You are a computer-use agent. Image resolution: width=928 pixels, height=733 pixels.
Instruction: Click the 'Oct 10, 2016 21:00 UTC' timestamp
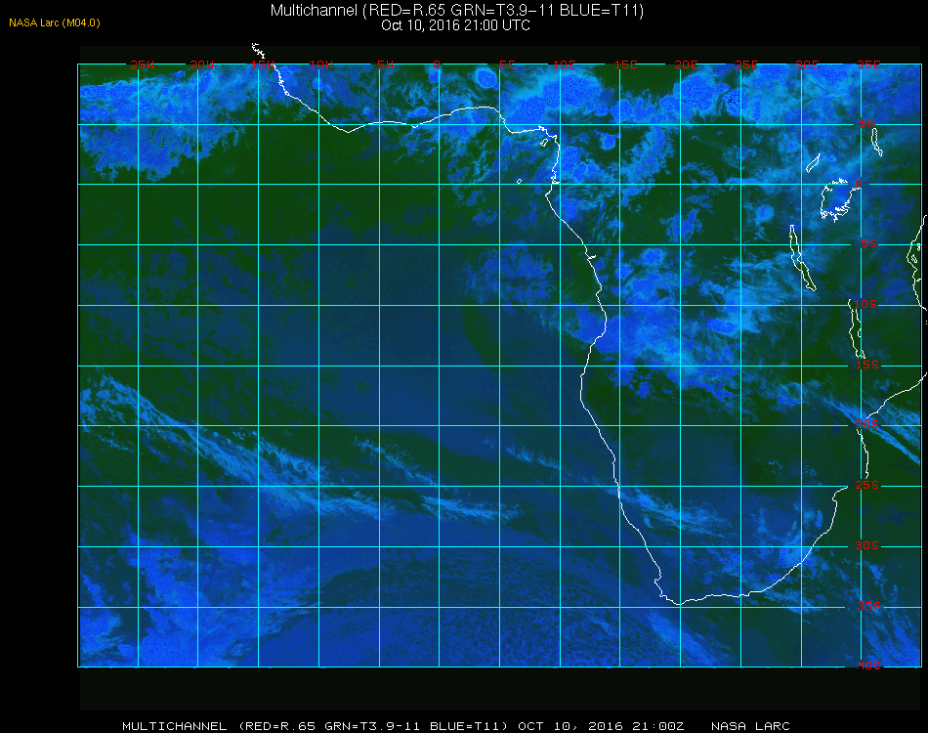point(455,25)
